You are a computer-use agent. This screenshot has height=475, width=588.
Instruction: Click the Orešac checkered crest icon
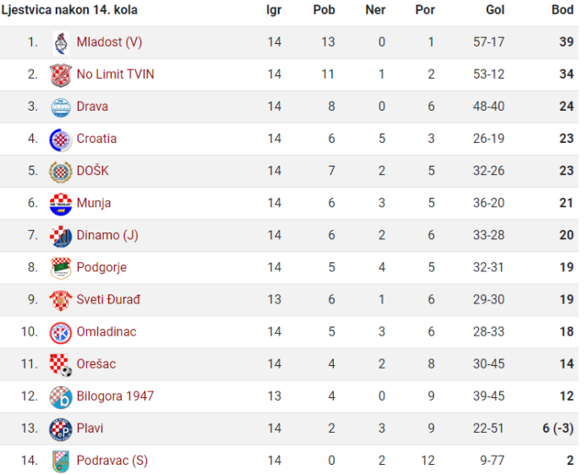[x=61, y=365]
